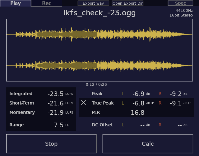Toggle the True Peak checkbox
The width and height of the screenshot is (199, 156).
click(84, 103)
